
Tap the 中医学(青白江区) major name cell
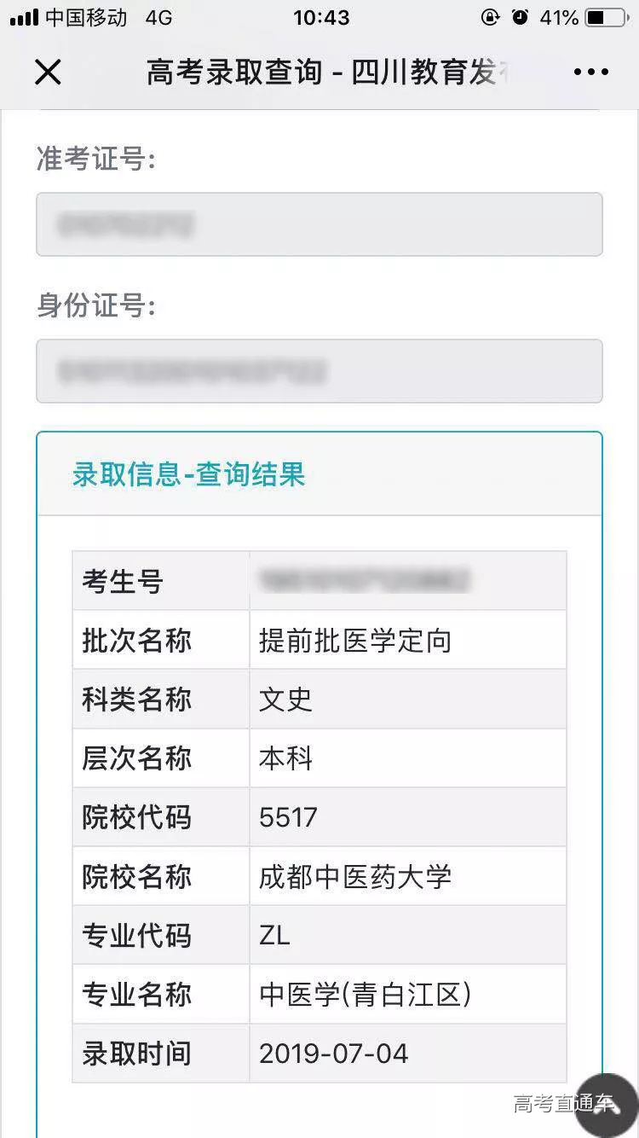[x=407, y=995]
